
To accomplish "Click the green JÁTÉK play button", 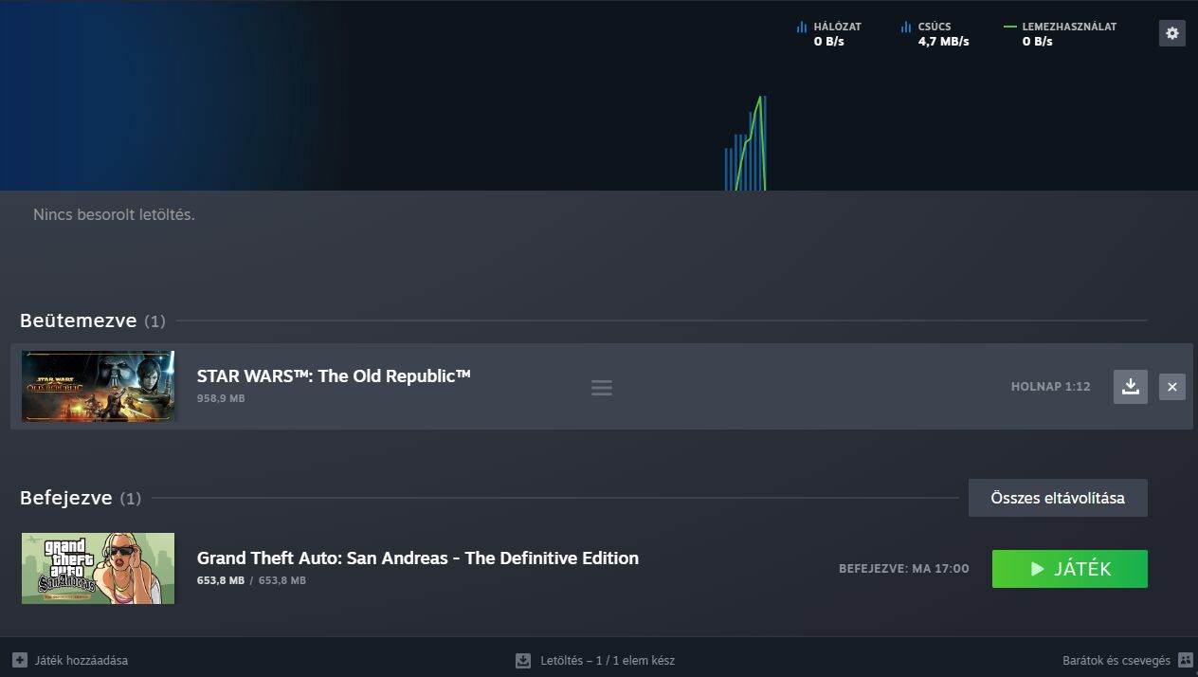I will pos(1070,569).
